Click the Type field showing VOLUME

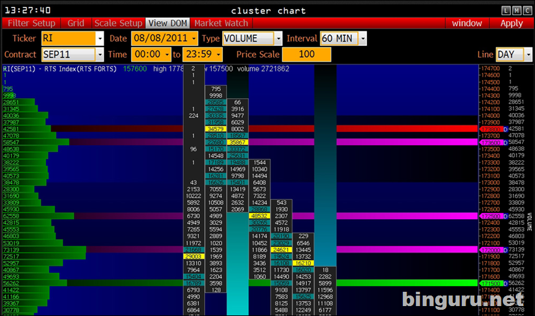tap(248, 38)
